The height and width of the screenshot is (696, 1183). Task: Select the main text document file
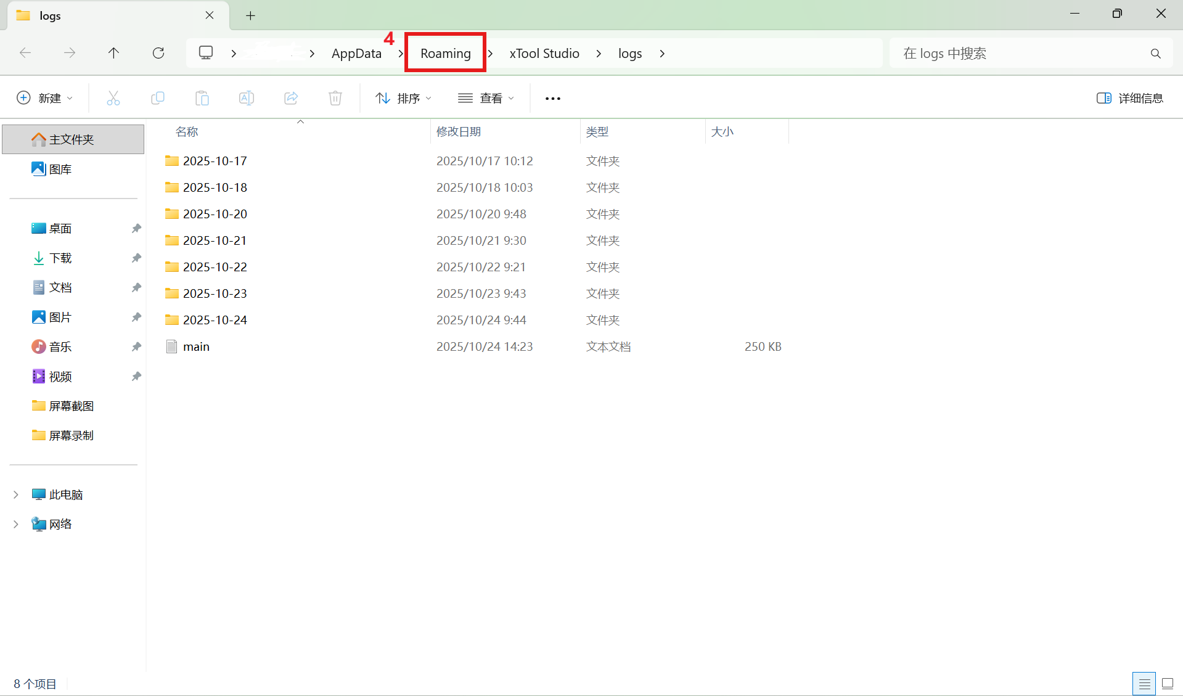click(x=196, y=346)
